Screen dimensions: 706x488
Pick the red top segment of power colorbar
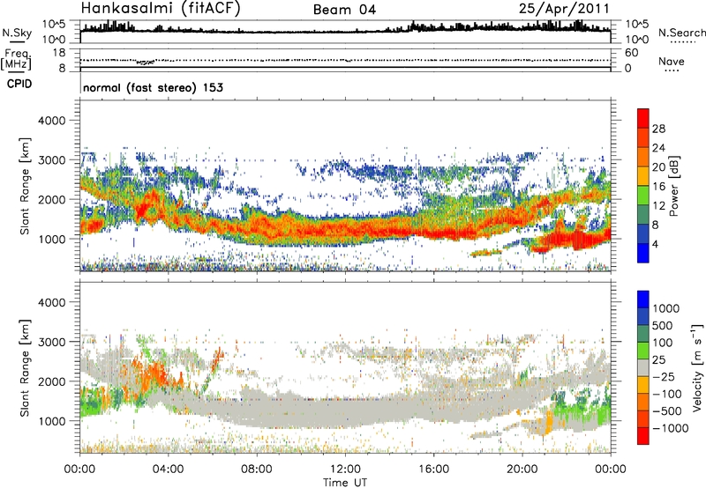point(643,118)
